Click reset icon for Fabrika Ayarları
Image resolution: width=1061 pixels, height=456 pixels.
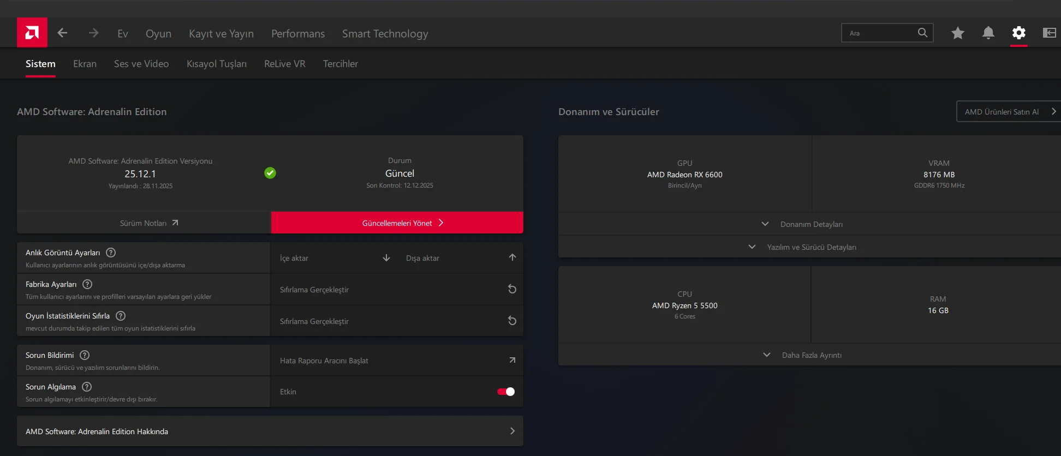point(512,289)
